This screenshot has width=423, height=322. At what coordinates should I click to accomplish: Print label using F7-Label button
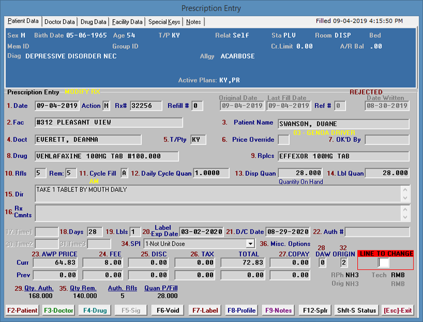tap(205, 310)
